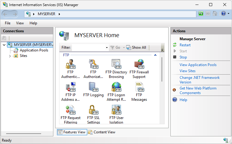Click Restart in Actions pane
Screen dimensions: 232x144
coord(185,45)
